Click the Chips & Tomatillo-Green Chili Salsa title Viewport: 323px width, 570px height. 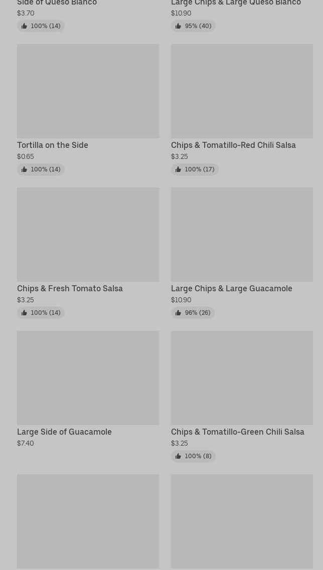click(x=237, y=432)
